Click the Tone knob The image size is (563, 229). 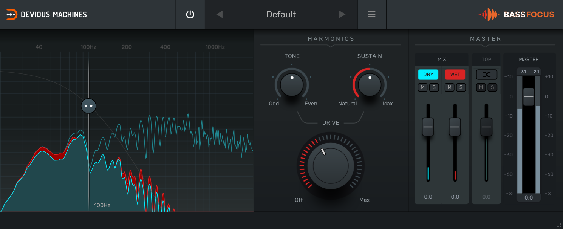[292, 85]
